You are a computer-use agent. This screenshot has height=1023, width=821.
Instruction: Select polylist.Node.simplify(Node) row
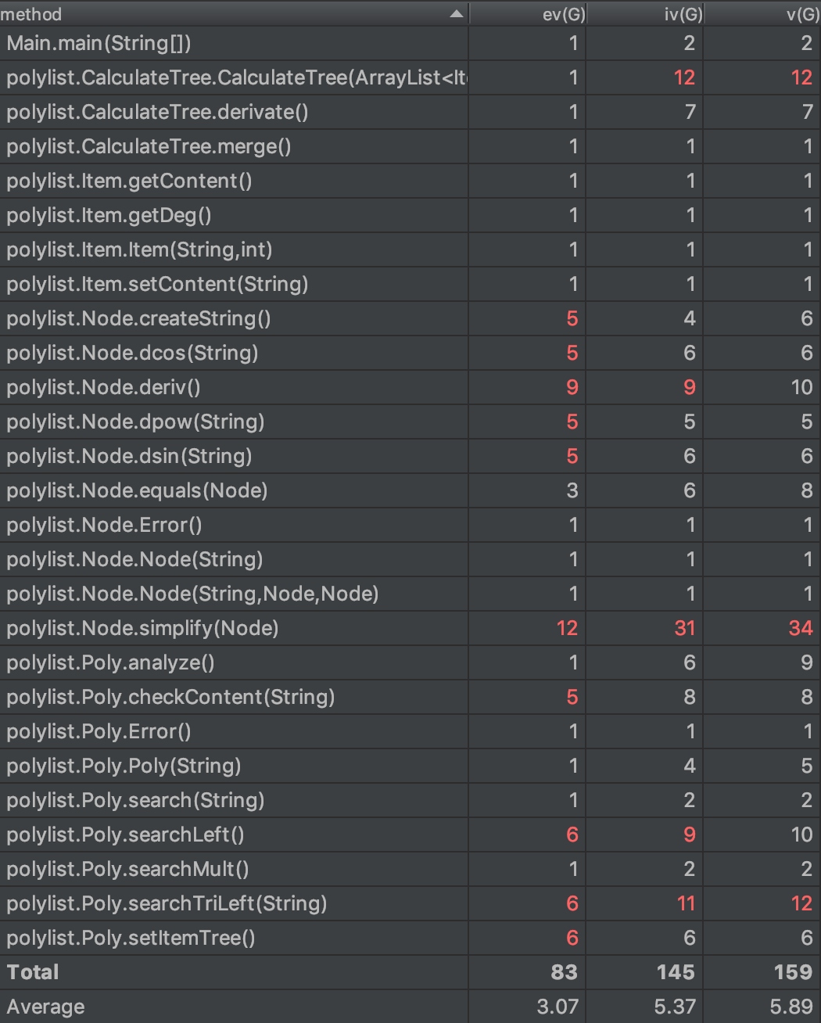point(142,628)
